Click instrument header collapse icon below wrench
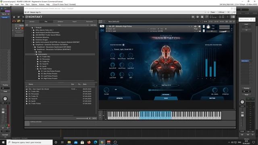 [x=102, y=30]
